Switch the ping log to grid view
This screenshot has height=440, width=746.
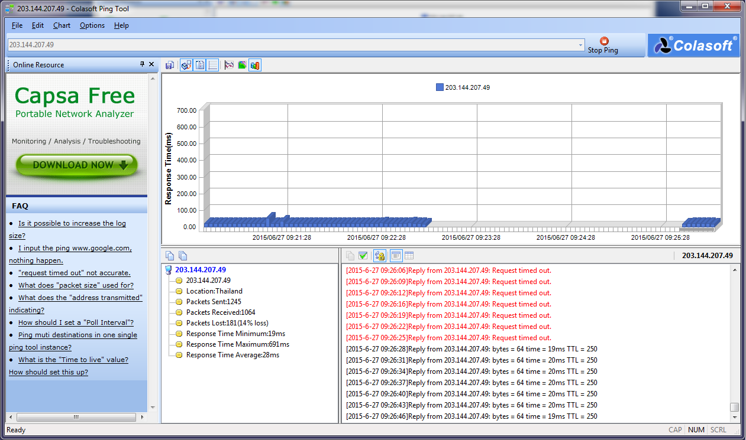[409, 256]
